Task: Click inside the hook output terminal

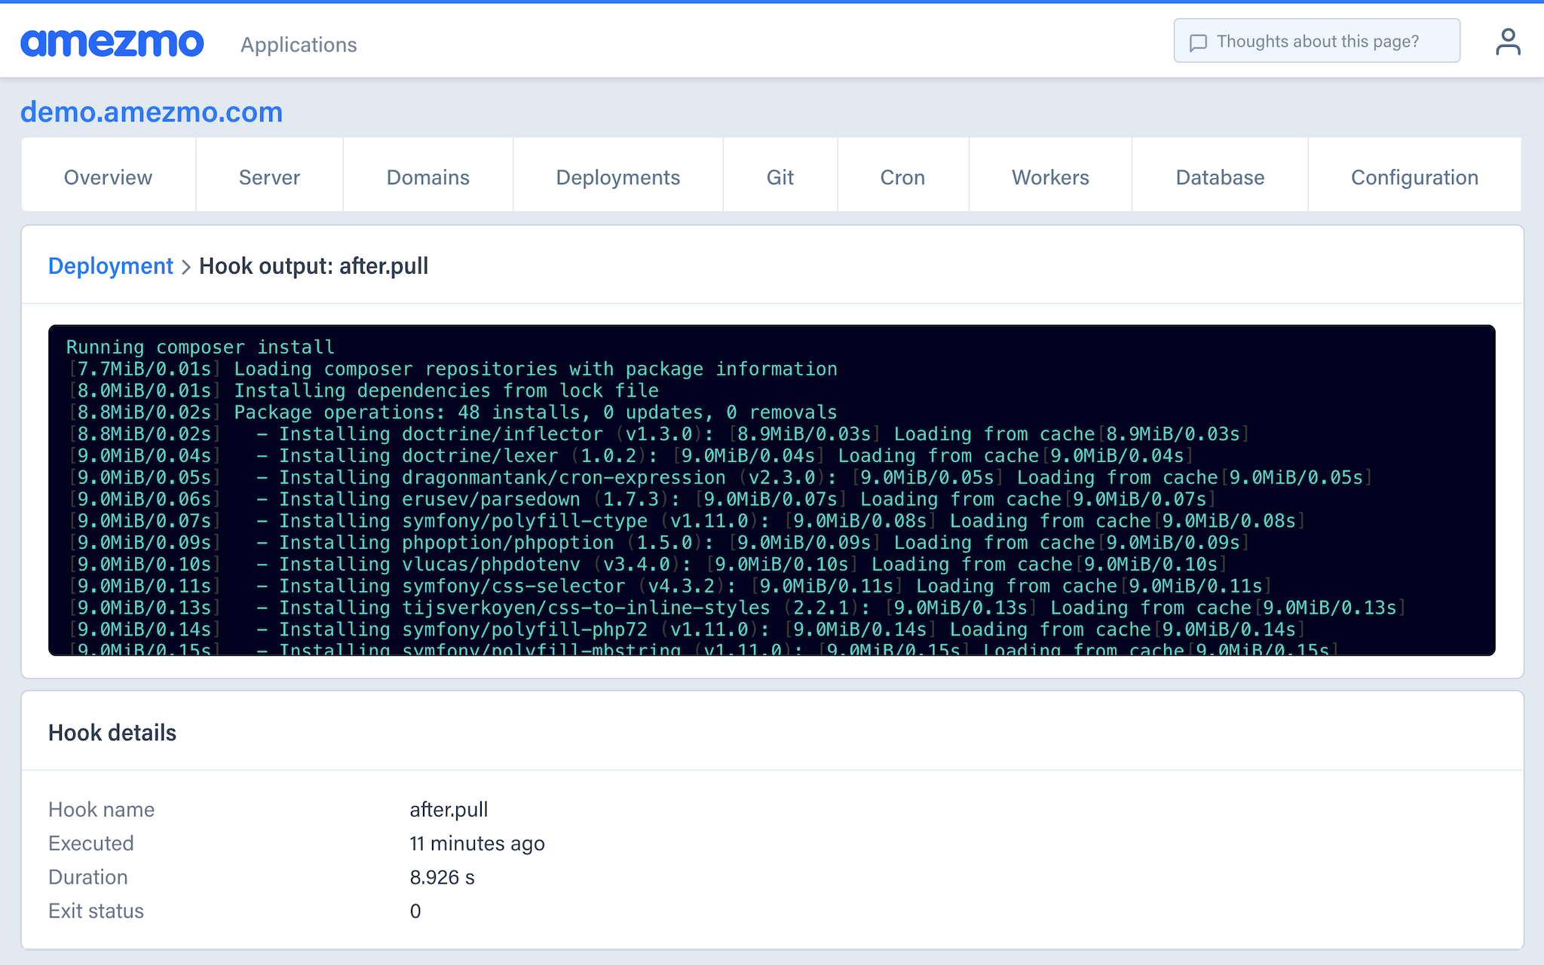Action: coord(770,490)
